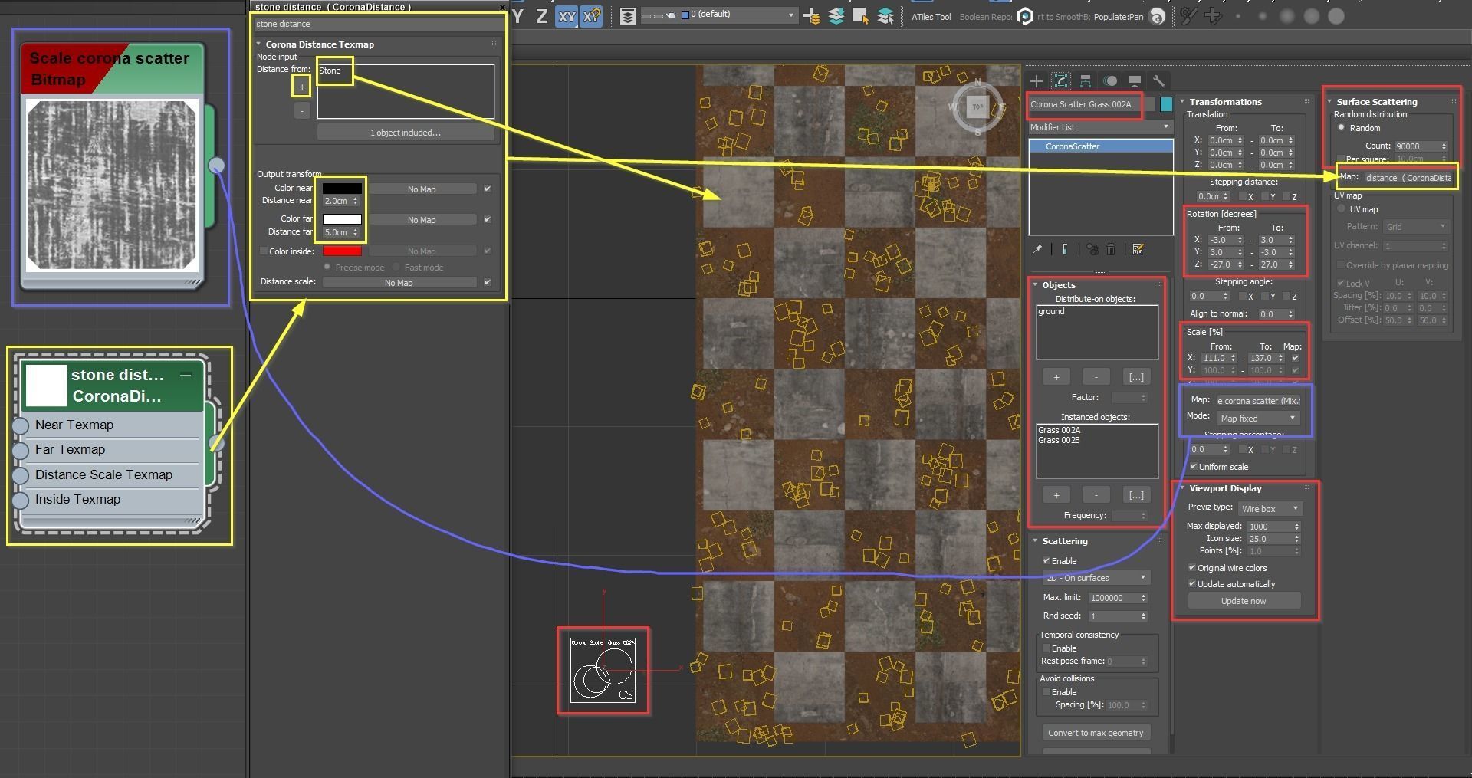Toggle Uniform scale checkbox
The height and width of the screenshot is (778, 1472).
tap(1193, 467)
